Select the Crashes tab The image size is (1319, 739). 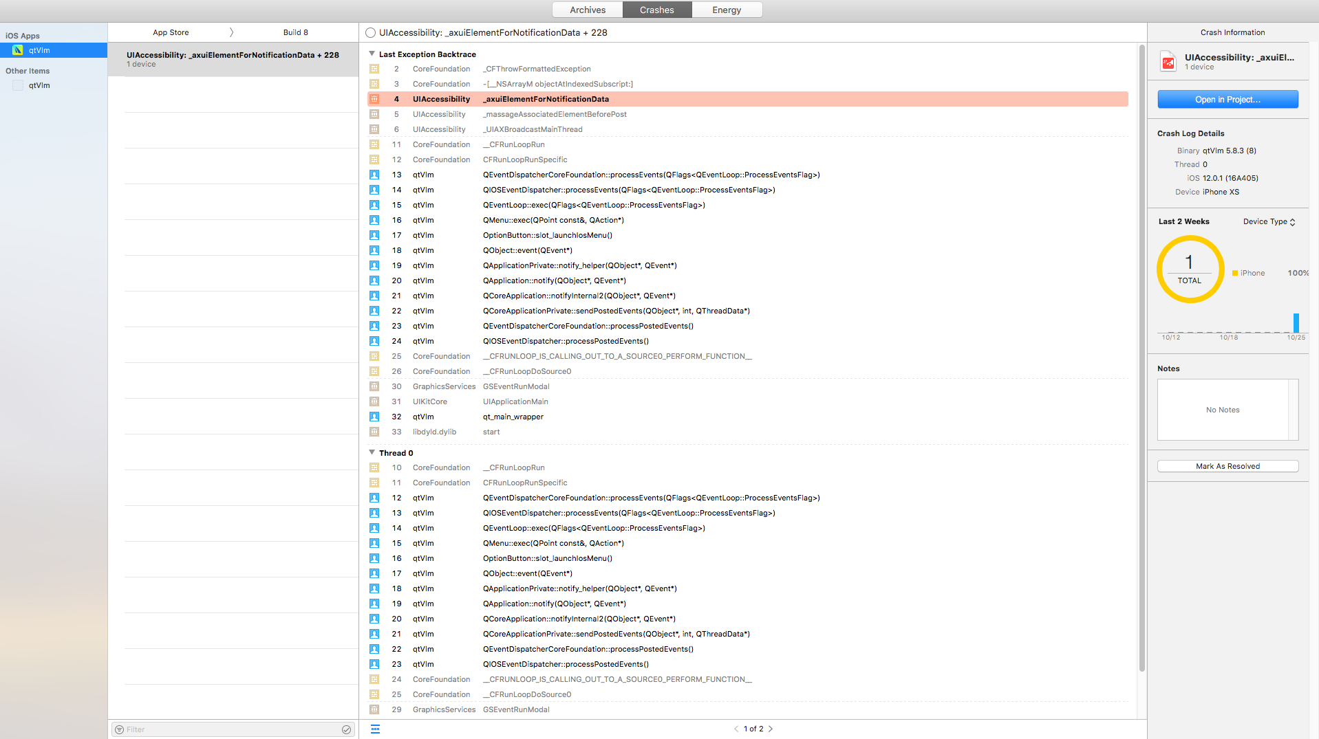click(657, 10)
